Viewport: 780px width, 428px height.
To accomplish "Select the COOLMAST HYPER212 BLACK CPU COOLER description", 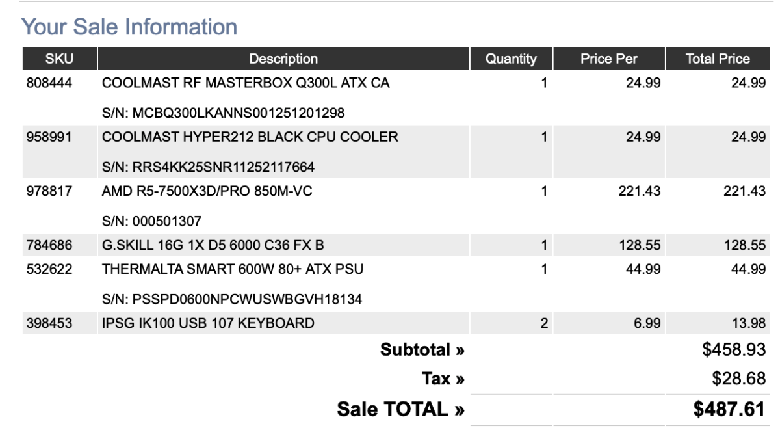I will 250,137.
